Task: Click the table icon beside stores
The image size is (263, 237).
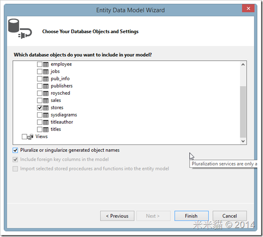Action: pyautogui.click(x=46, y=108)
